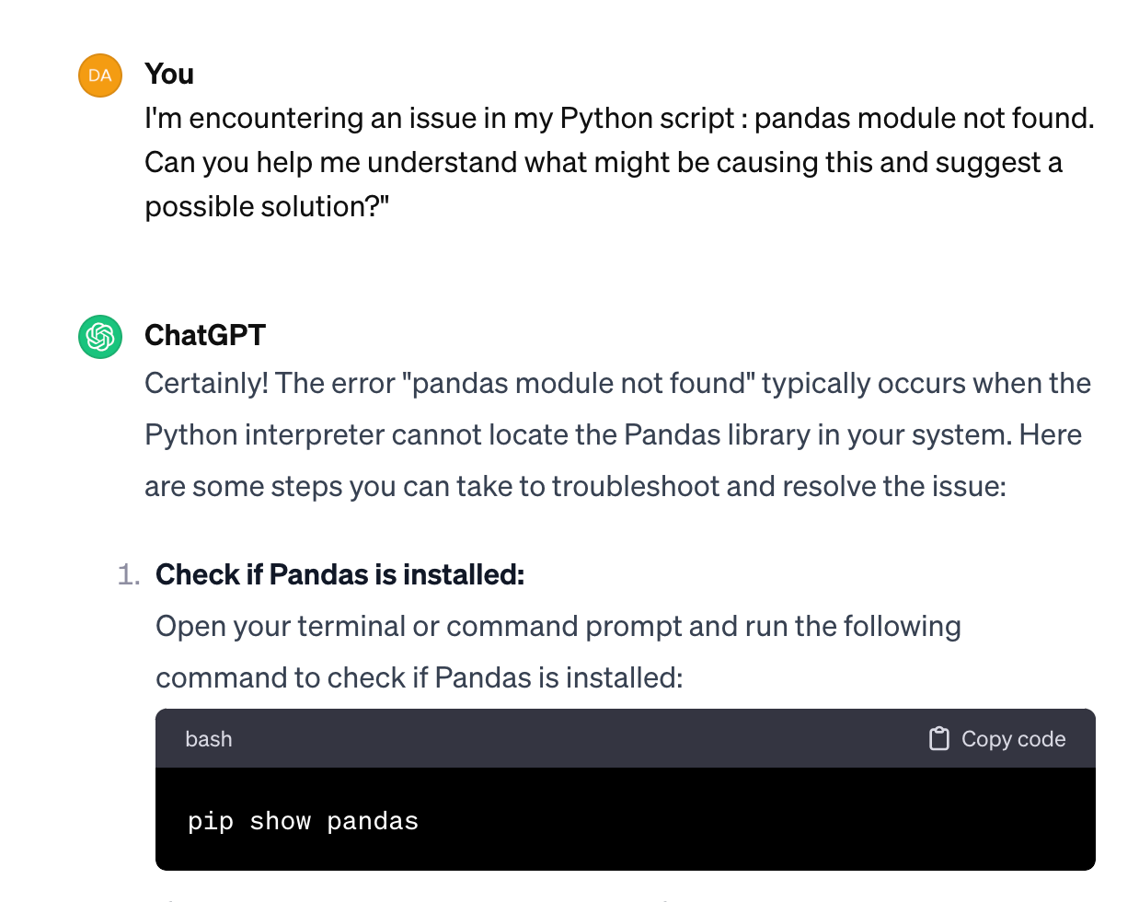Click the line 'command to check if Pandas is installed:'
The width and height of the screenshot is (1139, 902).
click(420, 678)
